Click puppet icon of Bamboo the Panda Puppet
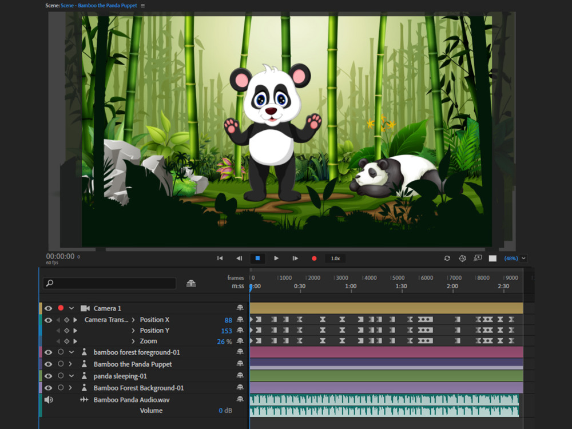Screen dimensions: 572x429 point(84,364)
